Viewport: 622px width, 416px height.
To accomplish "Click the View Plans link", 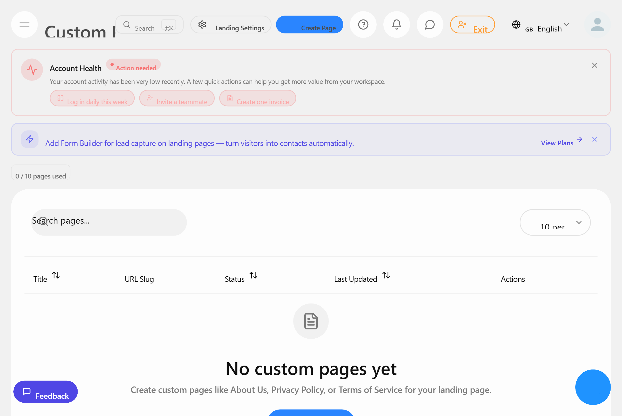I will coord(557,143).
